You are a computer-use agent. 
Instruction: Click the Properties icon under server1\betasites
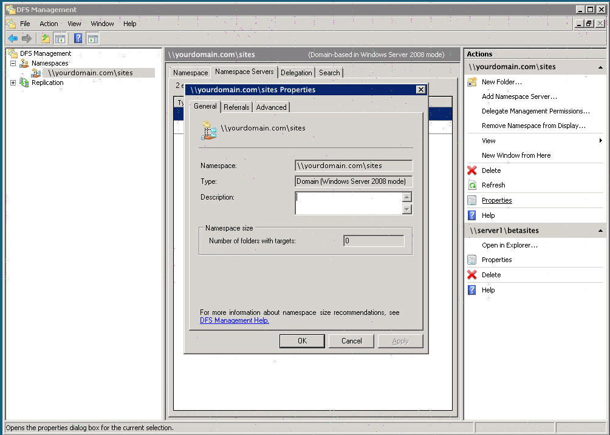472,260
